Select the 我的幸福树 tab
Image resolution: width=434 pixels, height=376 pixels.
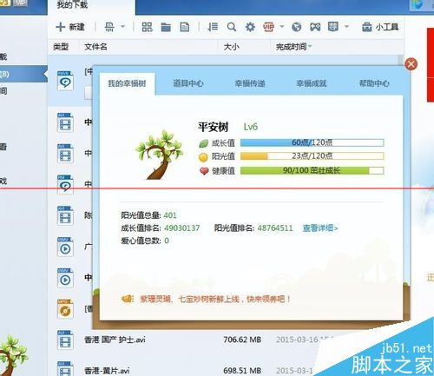point(127,83)
